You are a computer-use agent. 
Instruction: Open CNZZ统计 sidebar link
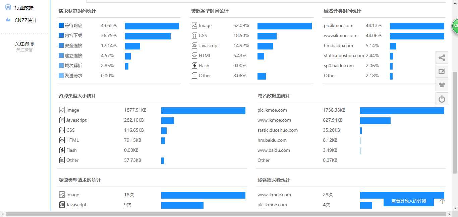coord(26,20)
